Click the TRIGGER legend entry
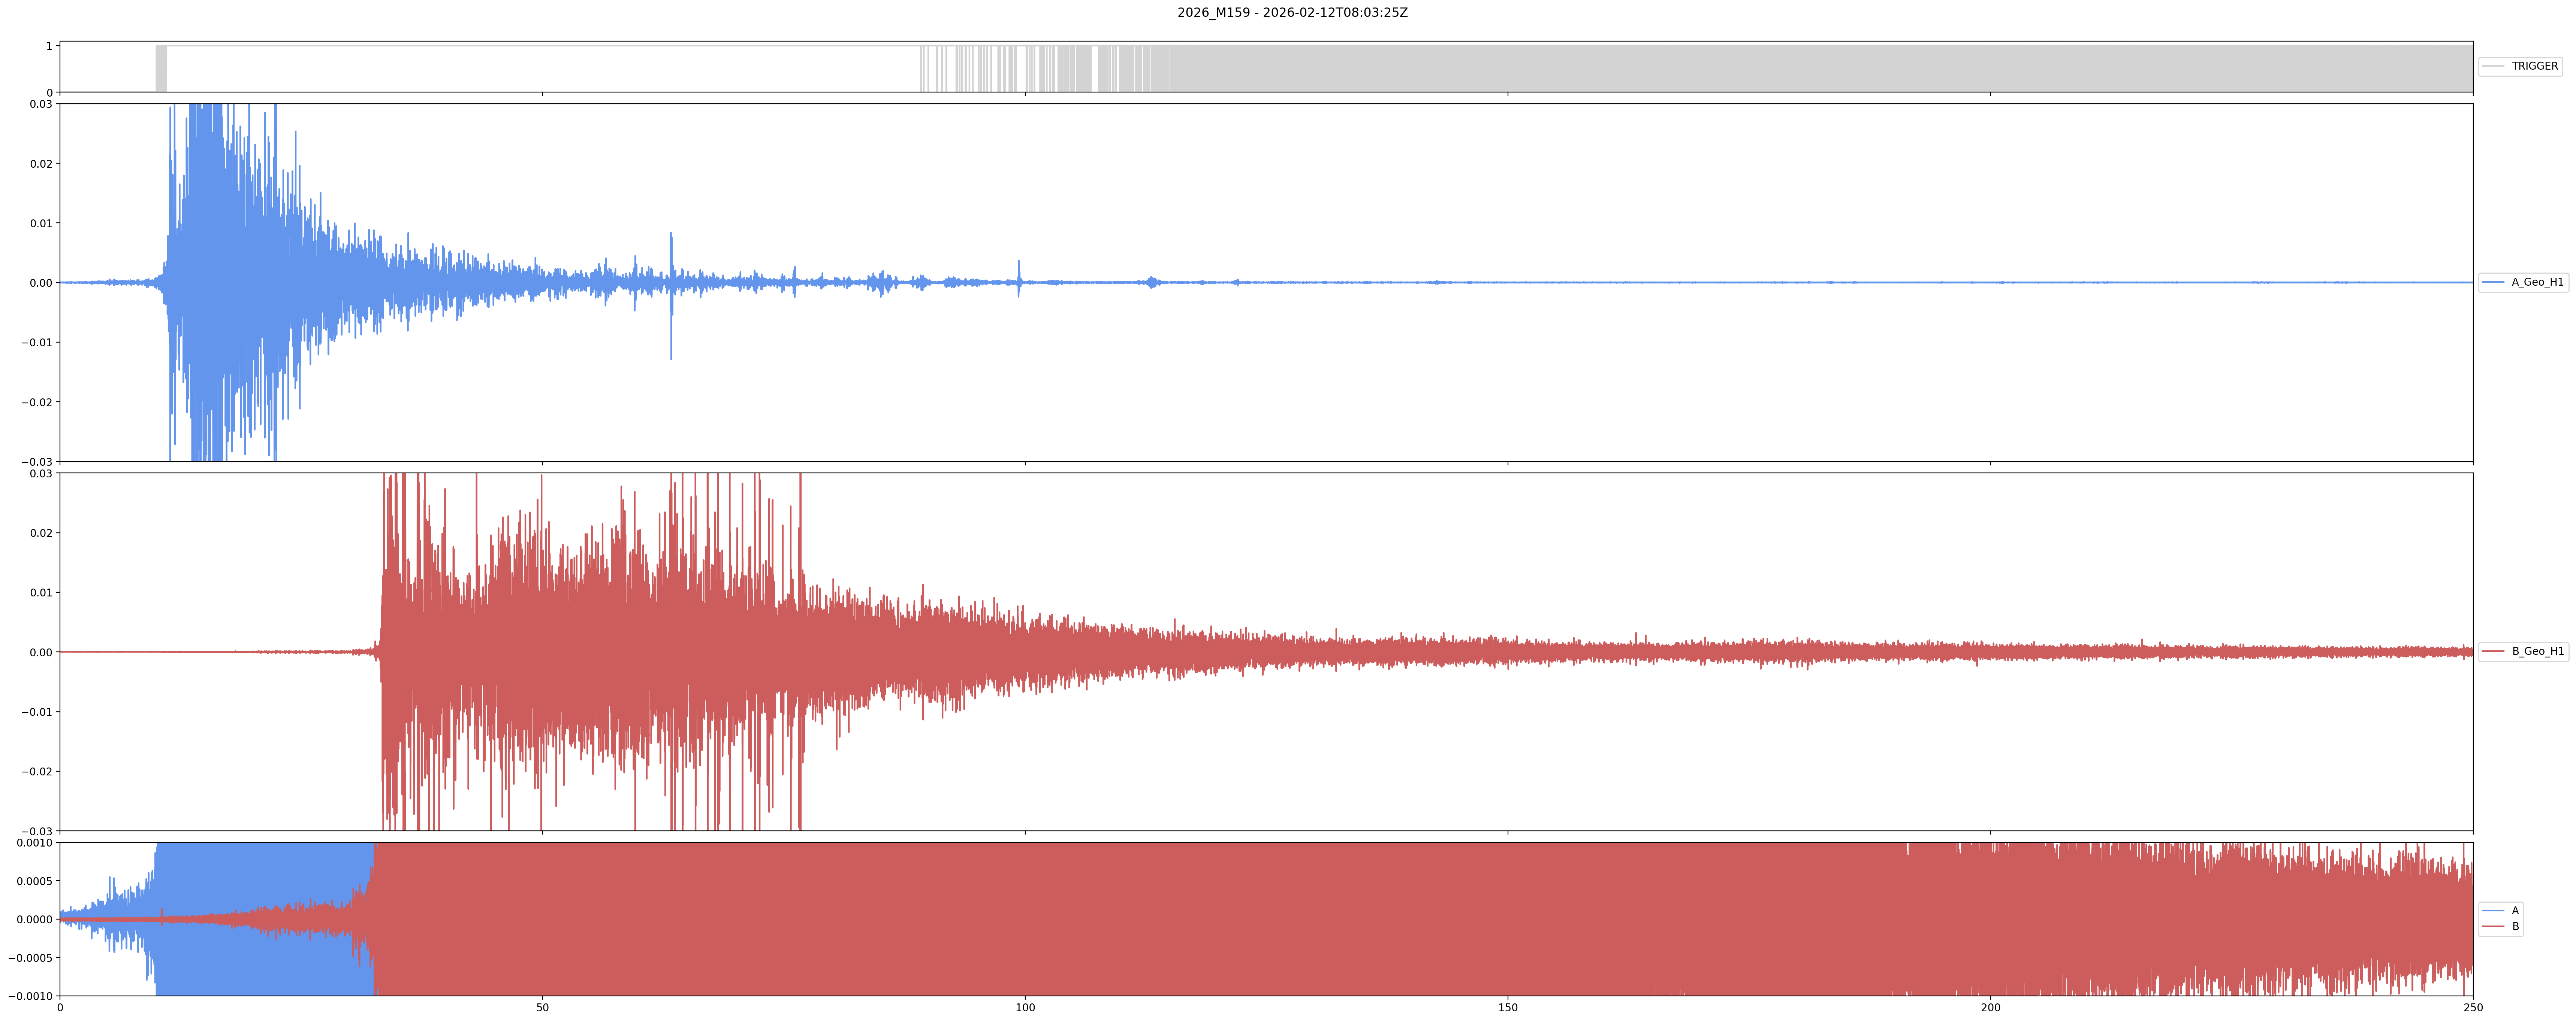This screenshot has width=2576, height=1021. [2520, 66]
